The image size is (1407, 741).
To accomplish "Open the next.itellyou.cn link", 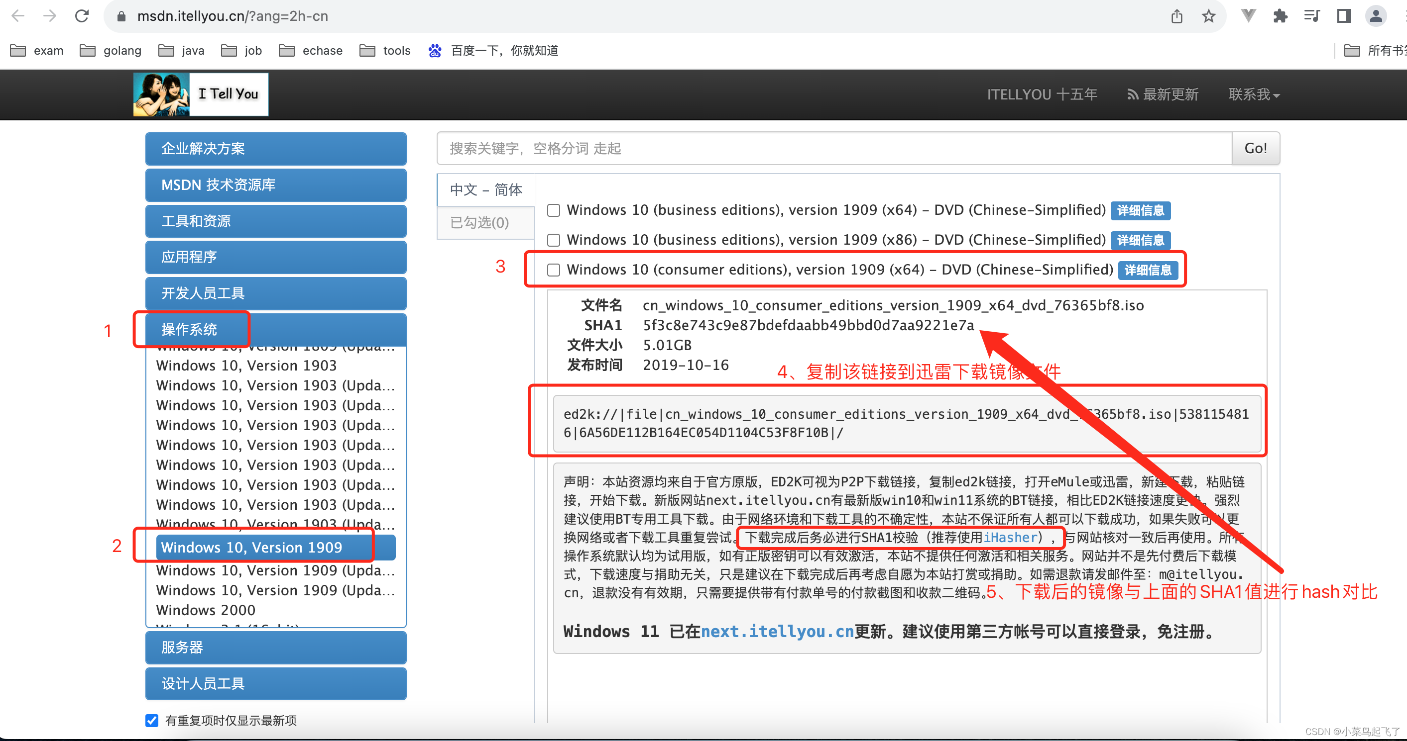I will pos(777,631).
